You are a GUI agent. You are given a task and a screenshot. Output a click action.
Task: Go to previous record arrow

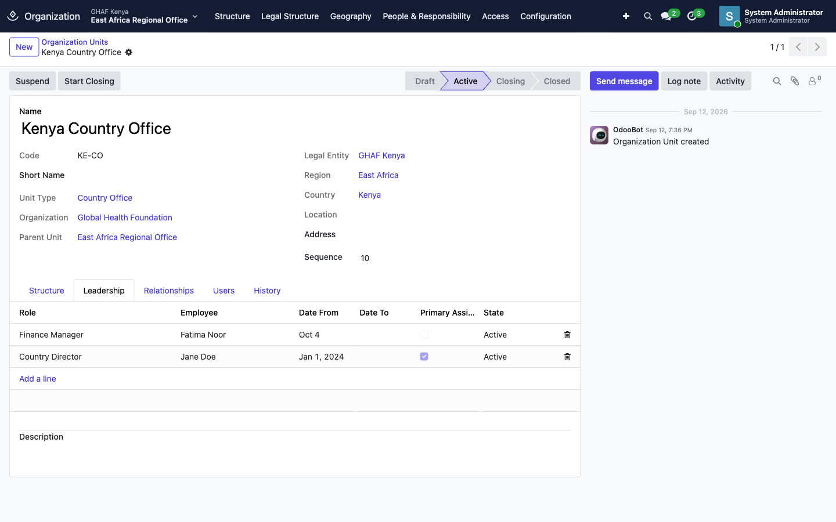798,47
